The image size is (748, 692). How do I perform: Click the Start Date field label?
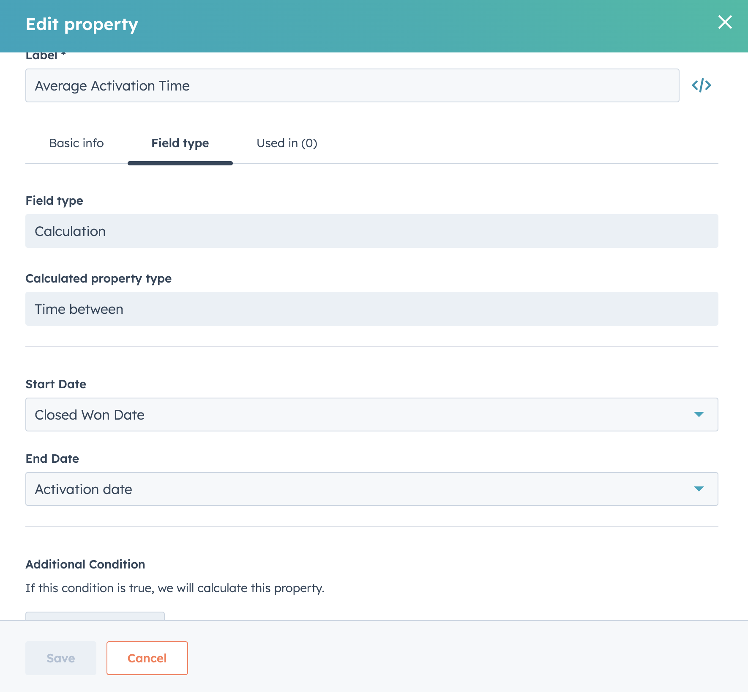click(x=55, y=384)
